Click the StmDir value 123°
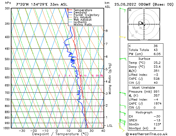Viewport: 176px width, 136px height. pos(157,125)
